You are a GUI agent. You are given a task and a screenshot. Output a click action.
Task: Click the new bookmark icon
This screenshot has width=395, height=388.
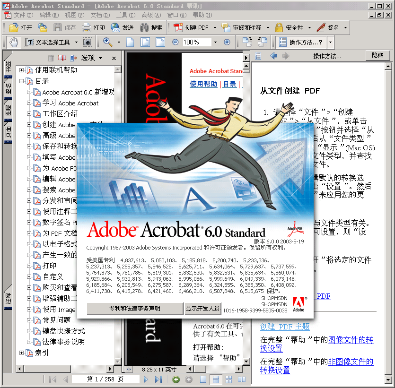tap(62, 58)
